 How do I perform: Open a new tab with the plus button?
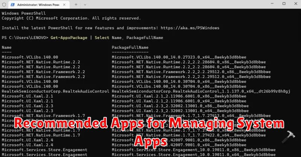tap(76, 4)
